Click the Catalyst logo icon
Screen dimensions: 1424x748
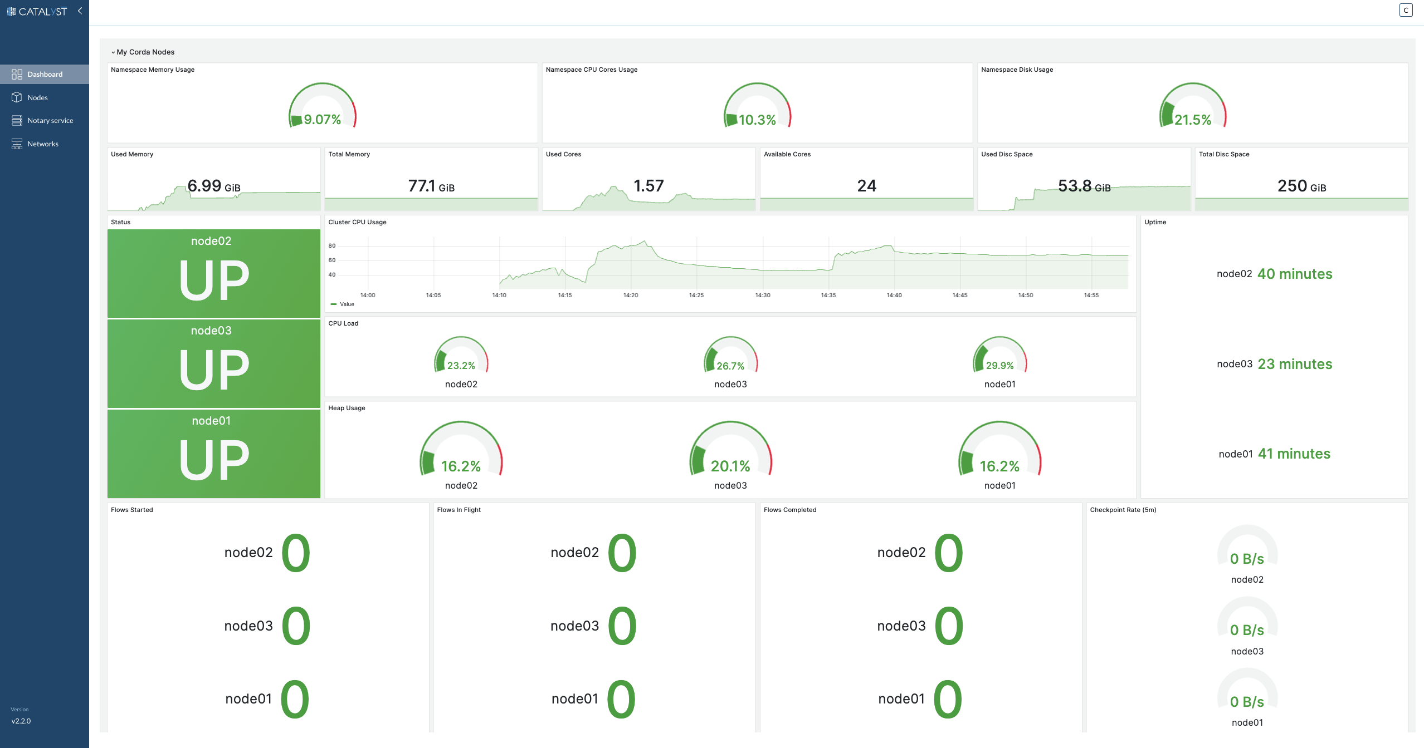click(11, 11)
